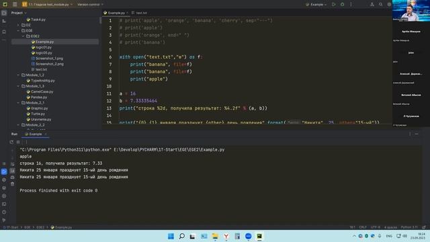Open the Problems tool window icon
This screenshot has height=242, width=430.
pyautogui.click(x=4, y=212)
